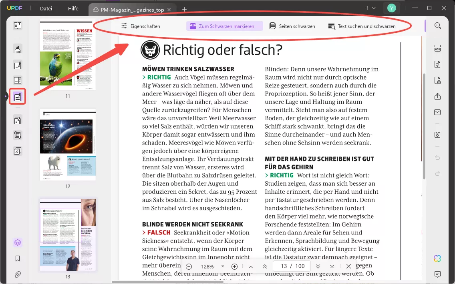Activate Zum Schwärzen markieren
Image resolution: width=455 pixels, height=284 pixels.
point(224,26)
